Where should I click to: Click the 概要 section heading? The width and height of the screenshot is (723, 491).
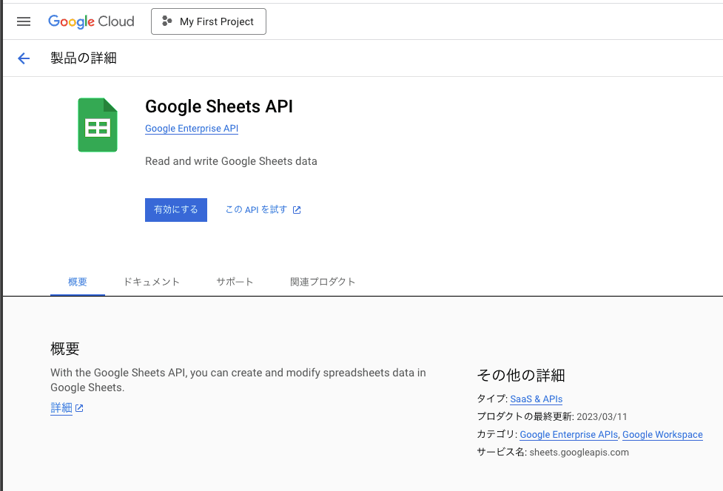[x=65, y=349]
